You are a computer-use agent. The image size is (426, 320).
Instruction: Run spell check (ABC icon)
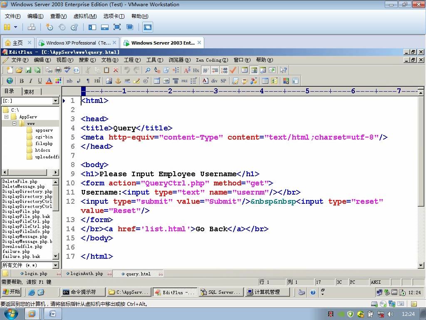pyautogui.click(x=67, y=70)
